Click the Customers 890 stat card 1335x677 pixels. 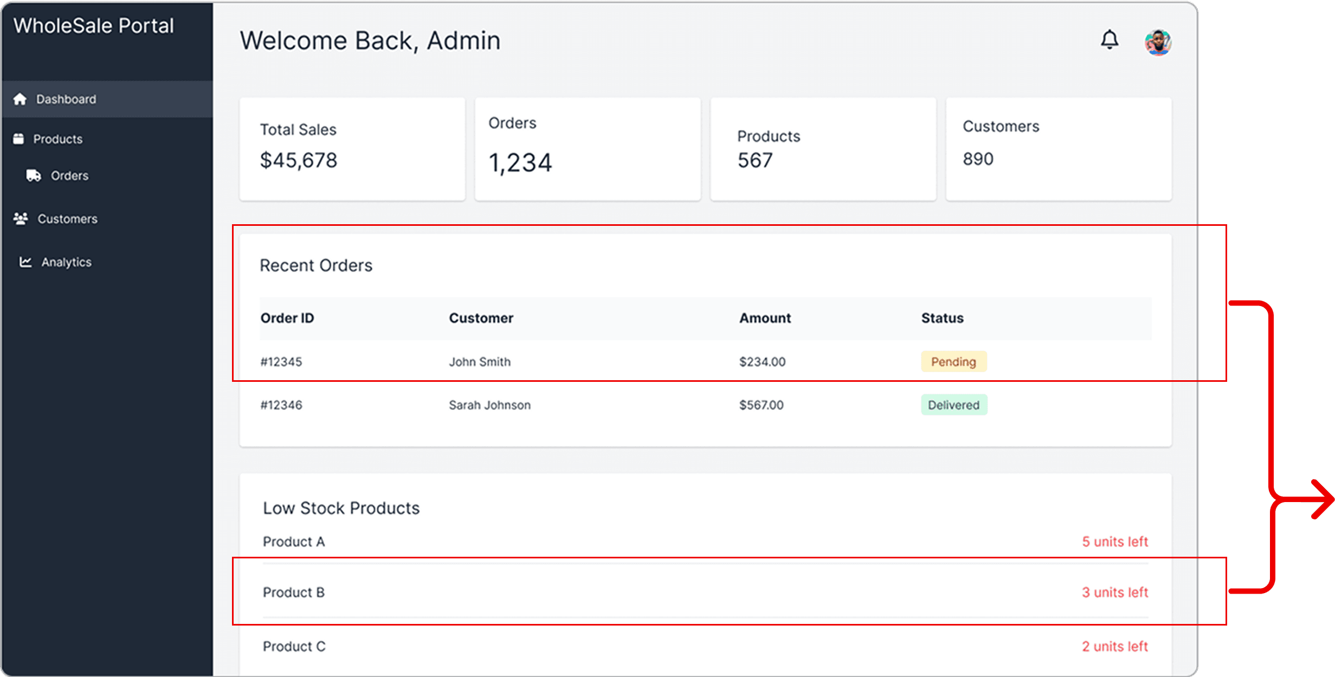[1058, 149]
